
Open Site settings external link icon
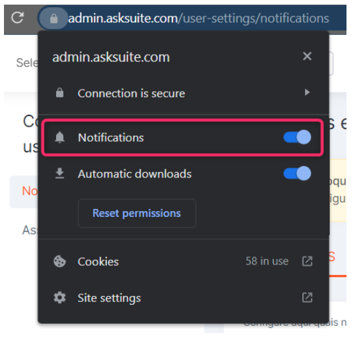(307, 297)
